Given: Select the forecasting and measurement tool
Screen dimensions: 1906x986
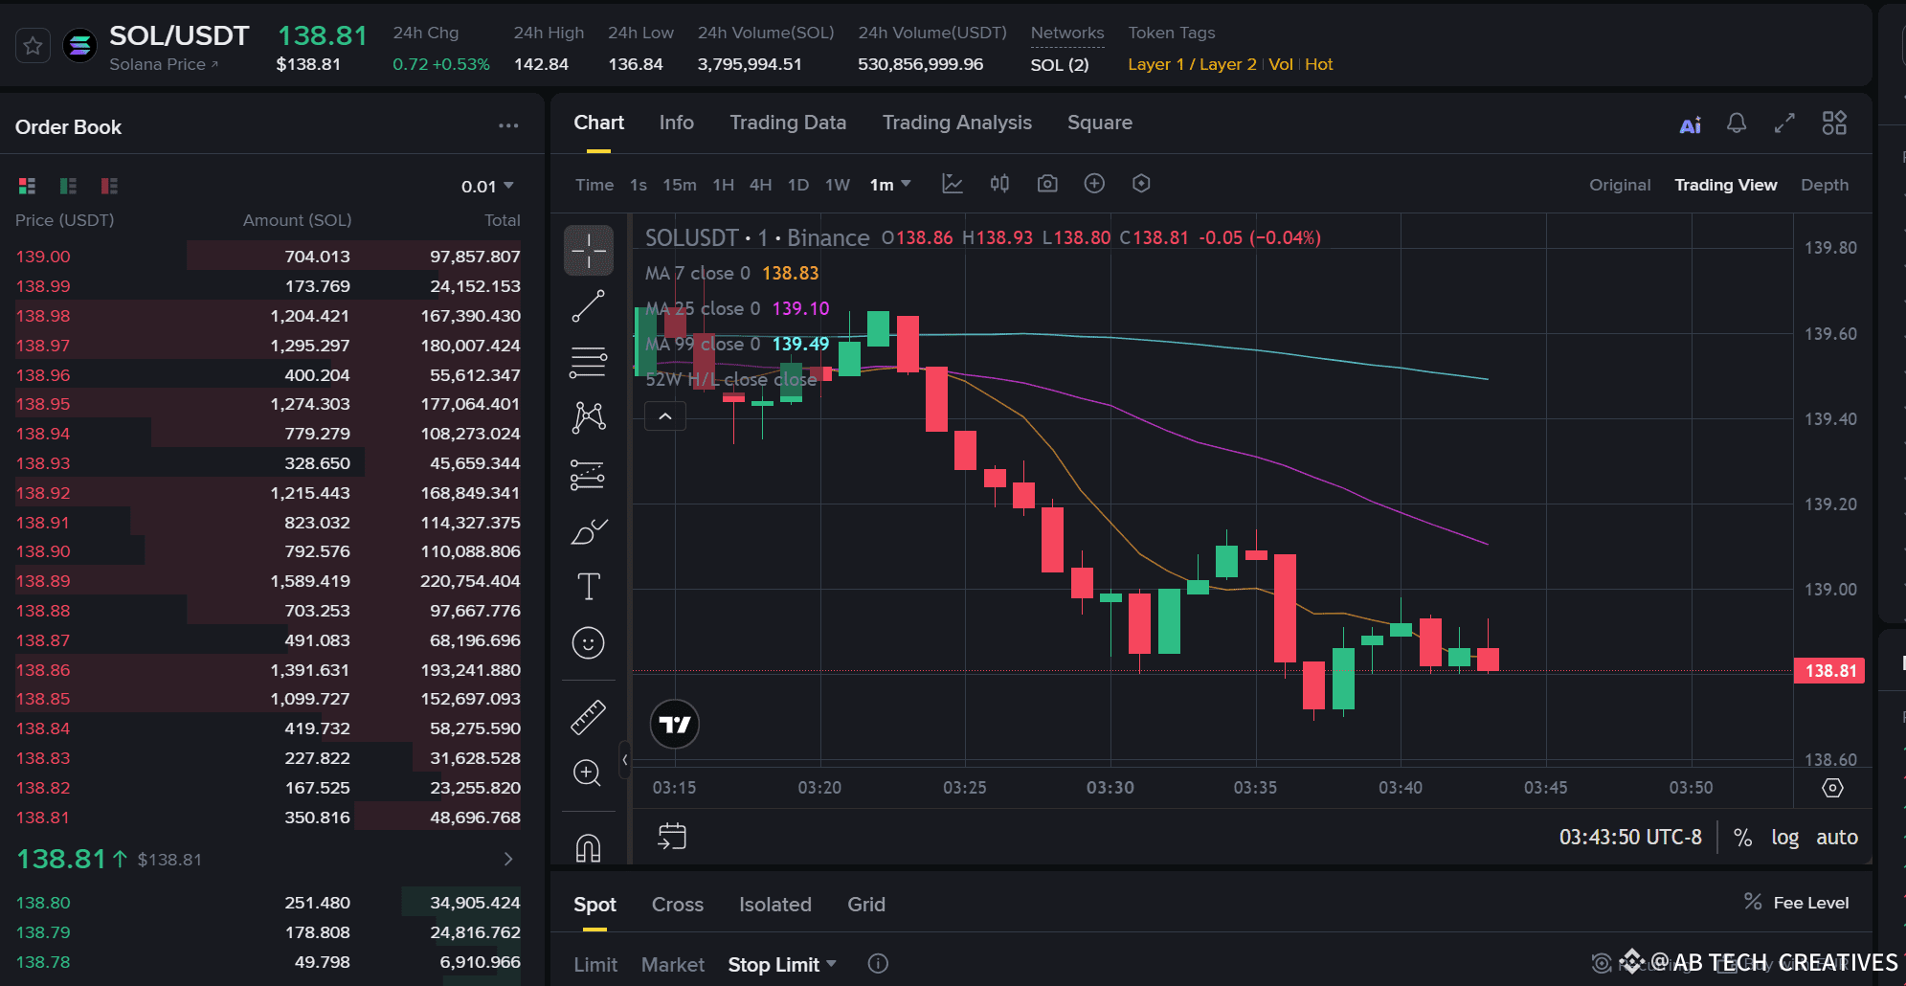Looking at the screenshot, I should point(589,475).
